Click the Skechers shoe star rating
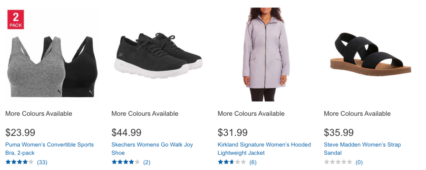The height and width of the screenshot is (170, 426). click(x=125, y=162)
